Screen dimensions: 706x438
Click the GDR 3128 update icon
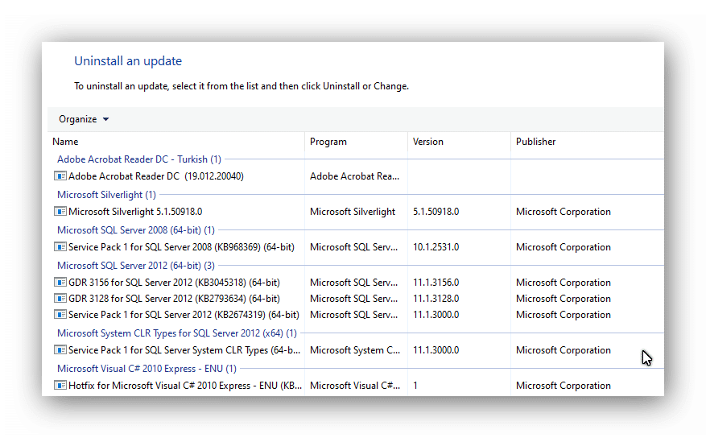[60, 299]
